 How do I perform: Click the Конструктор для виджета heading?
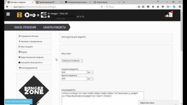(73, 37)
